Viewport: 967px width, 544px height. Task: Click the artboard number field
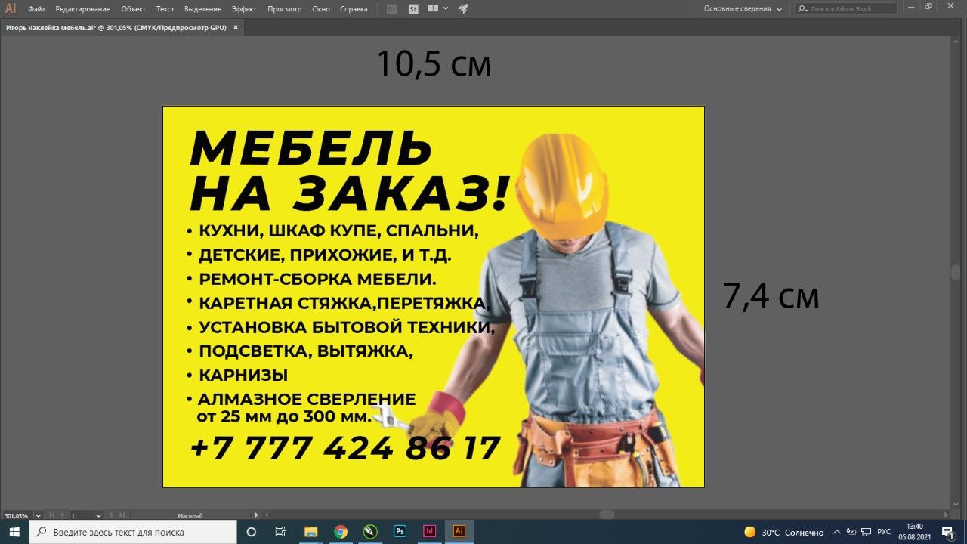82,515
